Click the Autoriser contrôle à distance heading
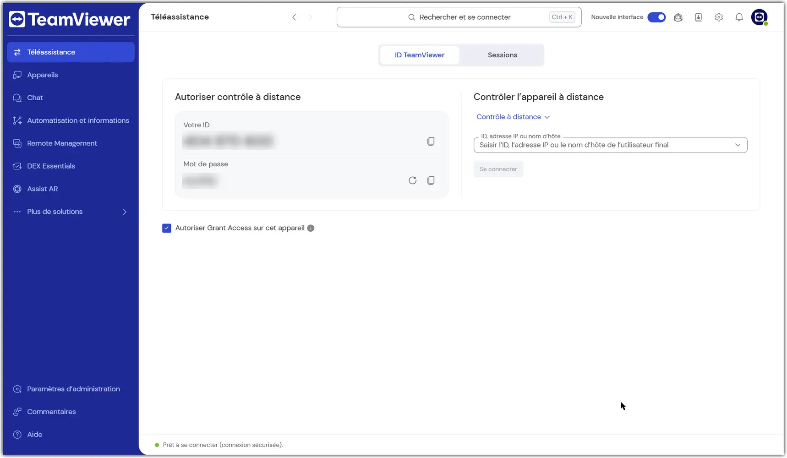 (x=238, y=97)
